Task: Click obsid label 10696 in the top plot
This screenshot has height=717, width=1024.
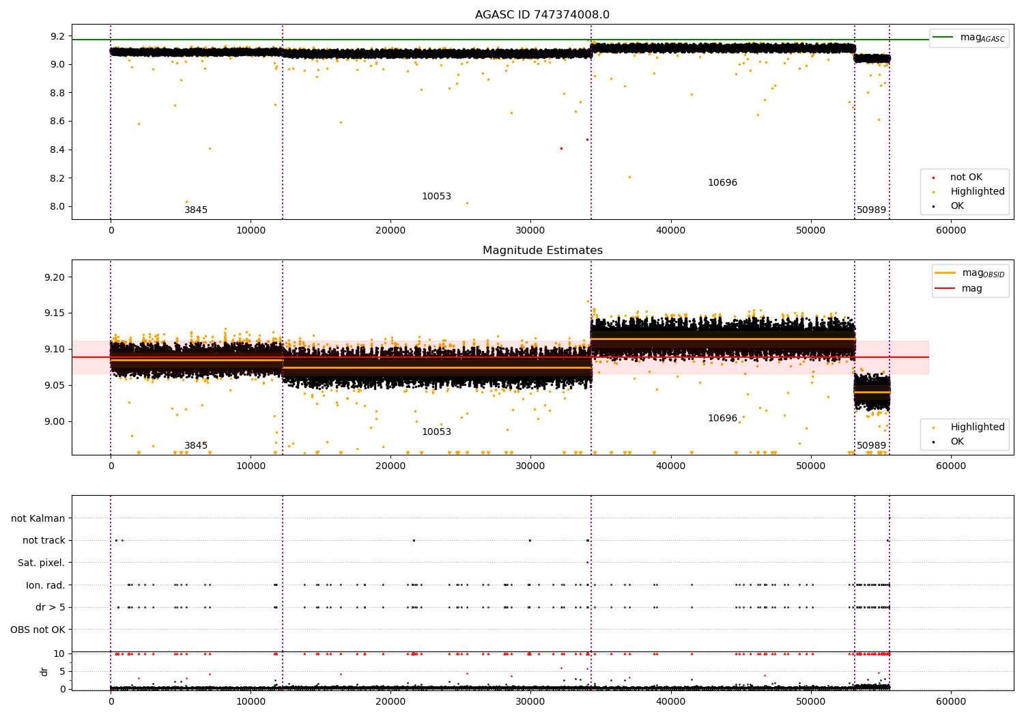Action: tap(722, 183)
